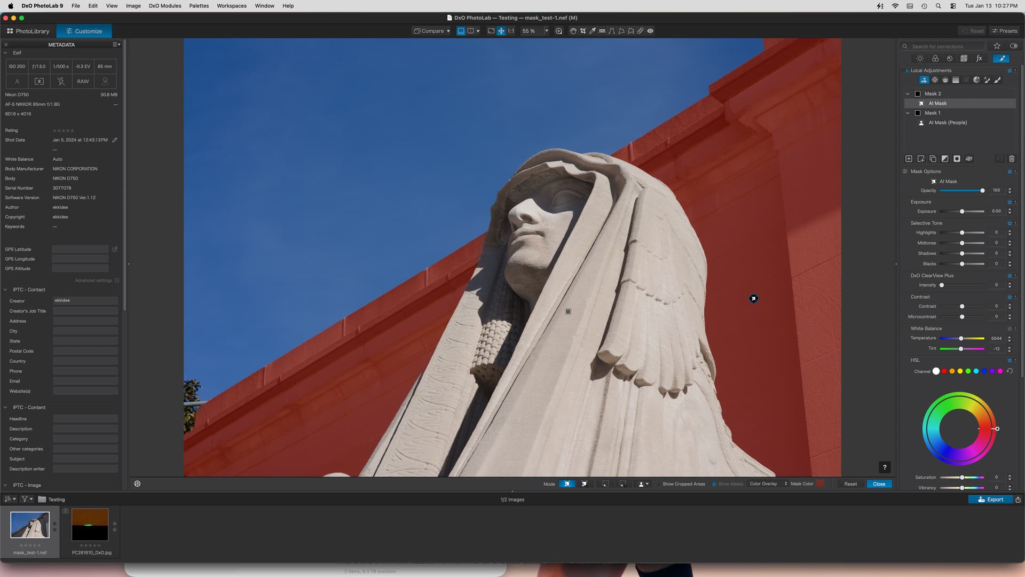The image size is (1025, 577).
Task: Open the Color Overlay dropdown
Action: (768, 484)
